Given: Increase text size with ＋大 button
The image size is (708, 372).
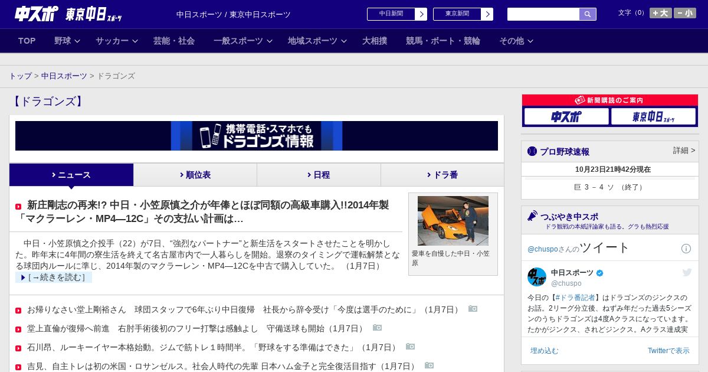Looking at the screenshot, I should [x=661, y=13].
